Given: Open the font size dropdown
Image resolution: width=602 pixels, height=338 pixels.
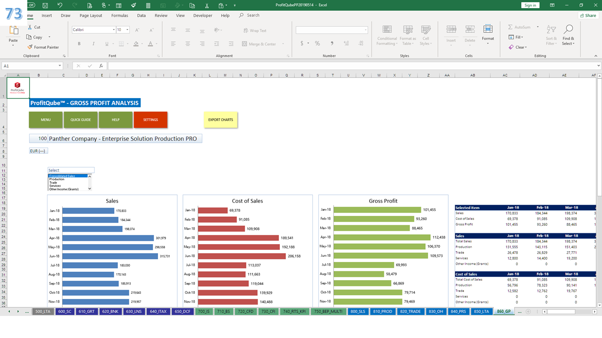Looking at the screenshot, I should [127, 30].
